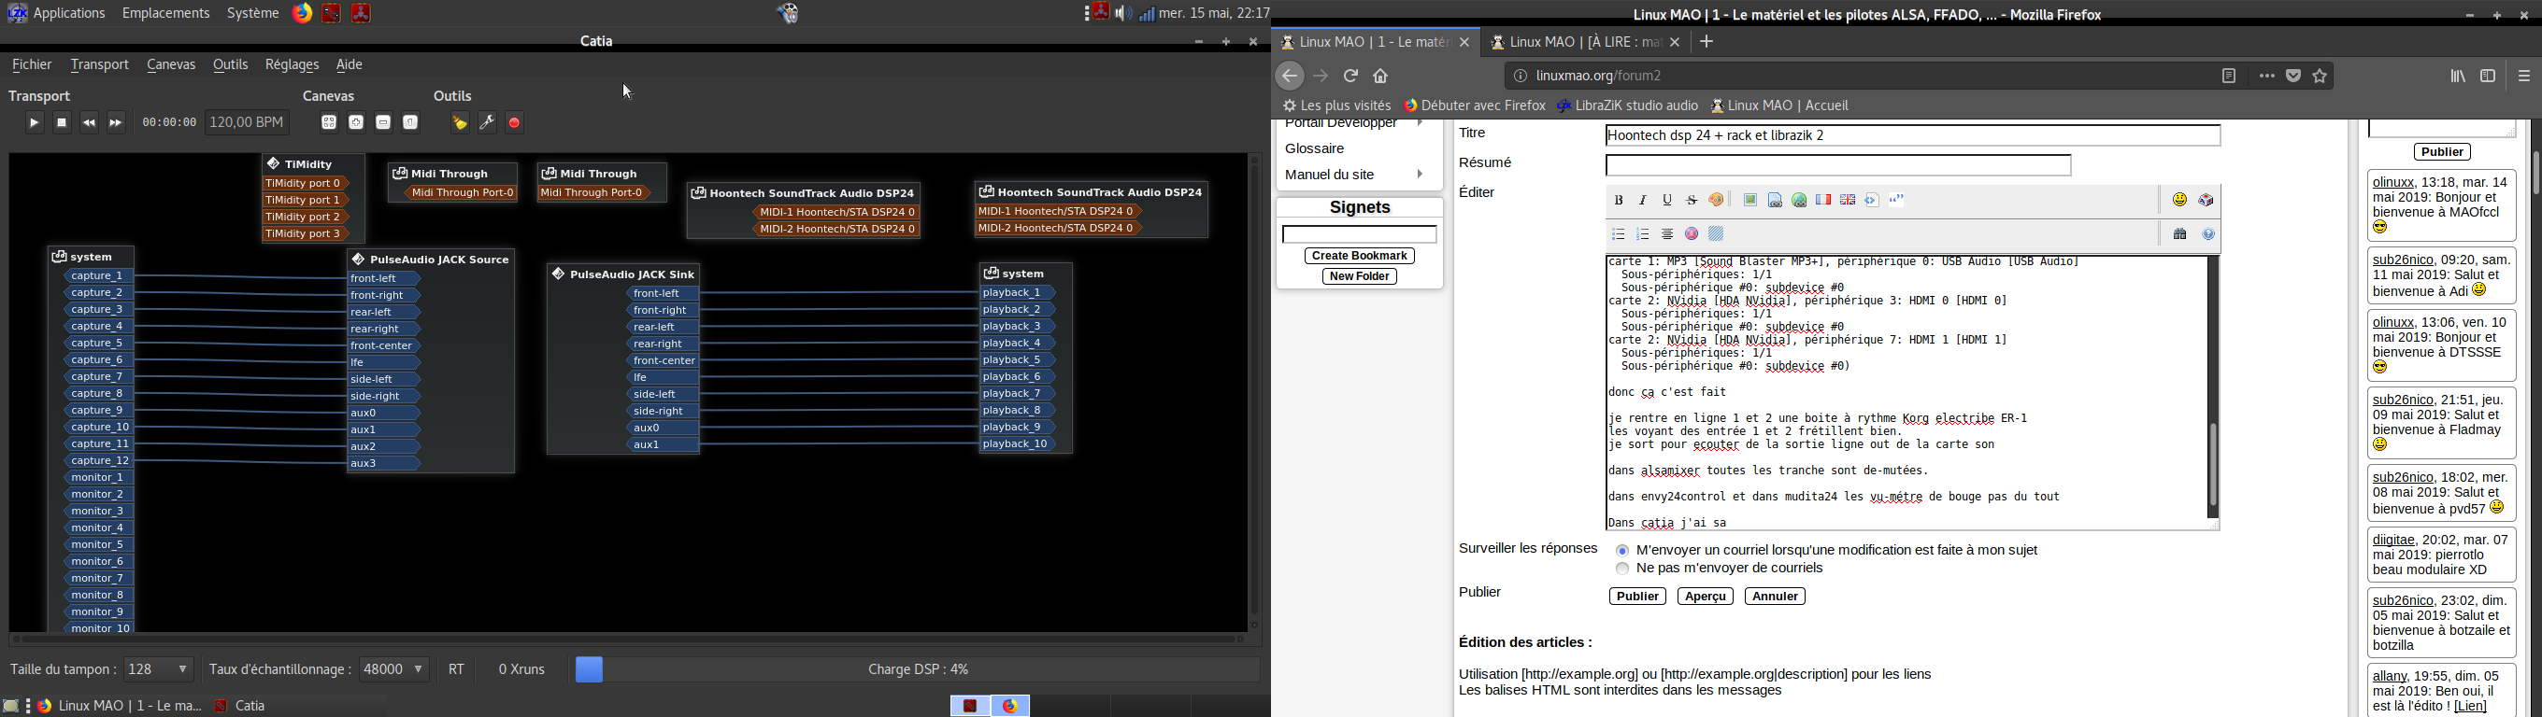This screenshot has height=717, width=2542.
Task: Open Firefox hamburger application menu
Action: point(2524,76)
